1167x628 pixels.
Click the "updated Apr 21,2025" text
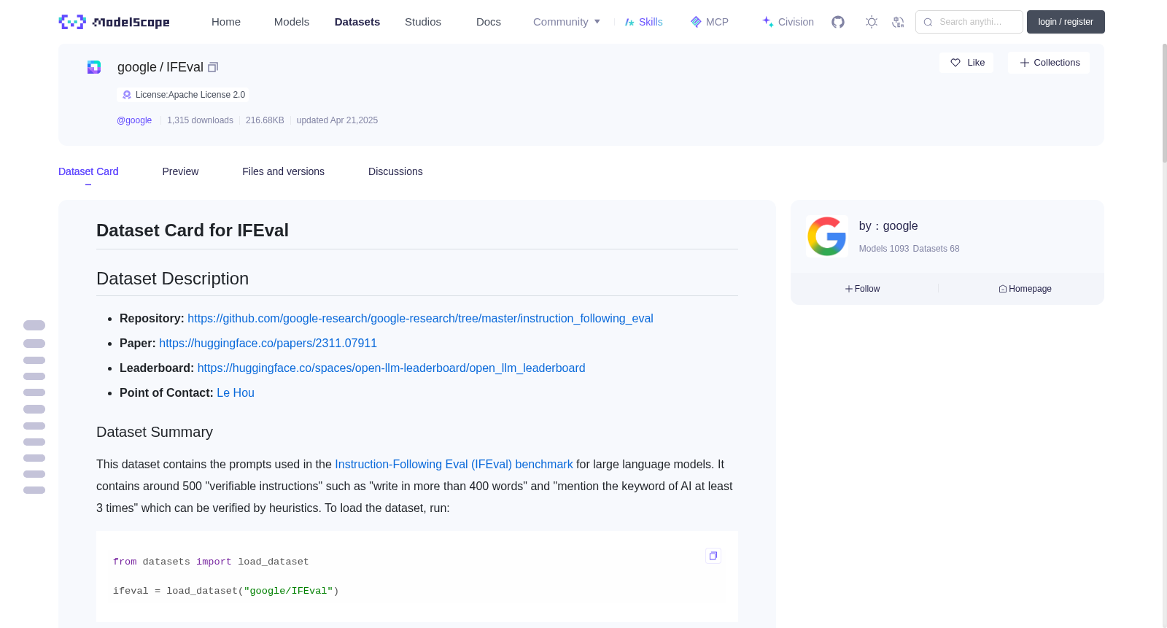tap(337, 120)
